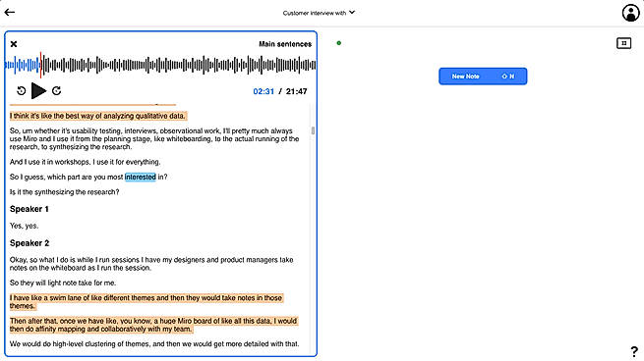
Task: Click sentence "Is it the synthesizing the research?"
Action: pos(65,191)
